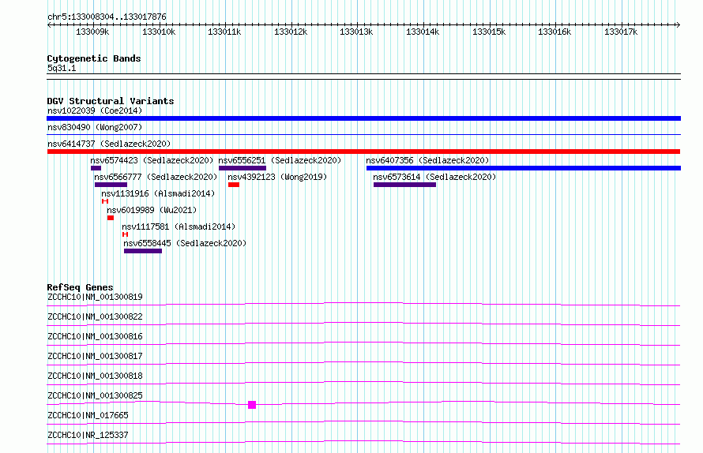
Task: Click the 133009k ruler label
Action: tap(92, 32)
